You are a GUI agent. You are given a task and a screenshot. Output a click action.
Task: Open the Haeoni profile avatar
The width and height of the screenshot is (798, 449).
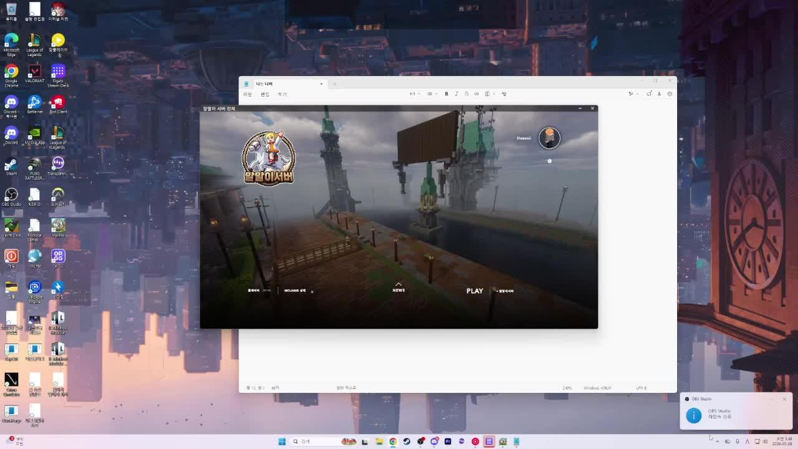(549, 138)
